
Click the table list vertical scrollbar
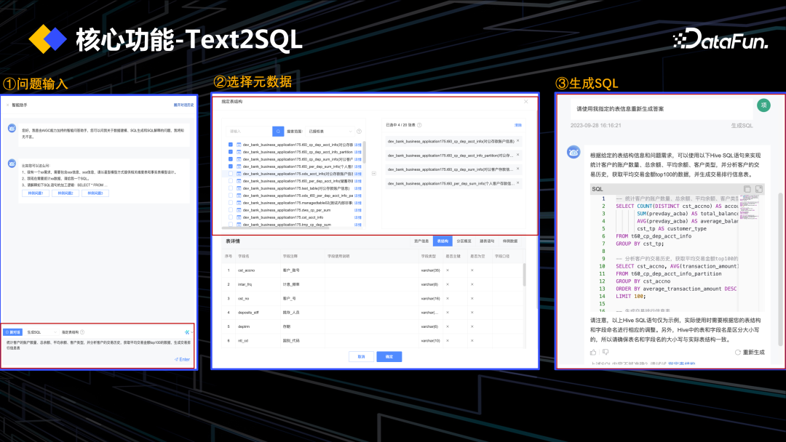pyautogui.click(x=365, y=152)
